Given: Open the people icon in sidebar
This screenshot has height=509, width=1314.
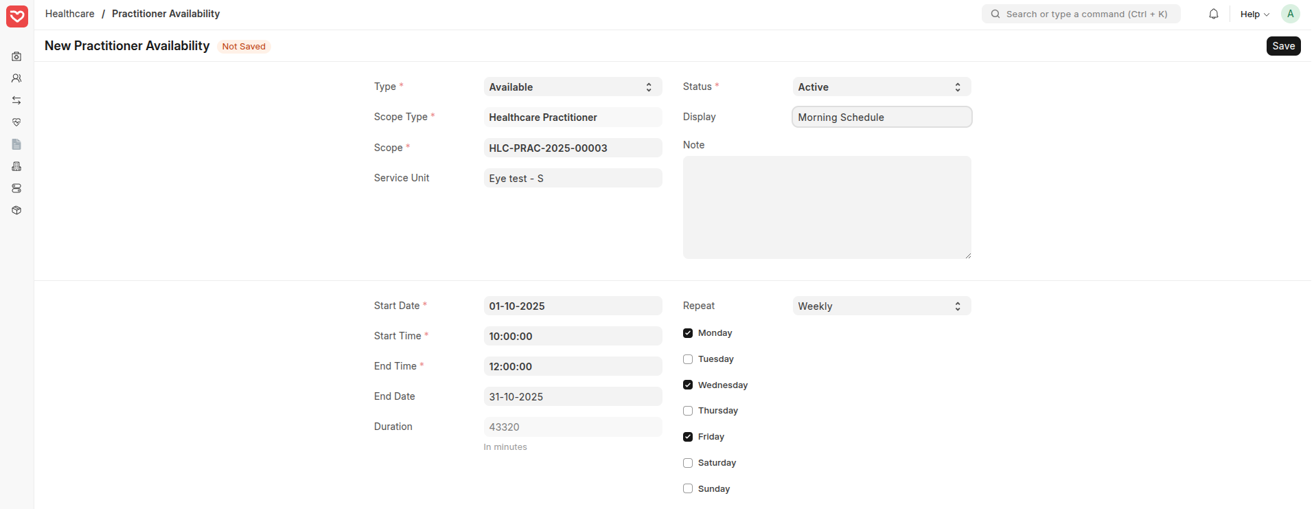Looking at the screenshot, I should 16,78.
